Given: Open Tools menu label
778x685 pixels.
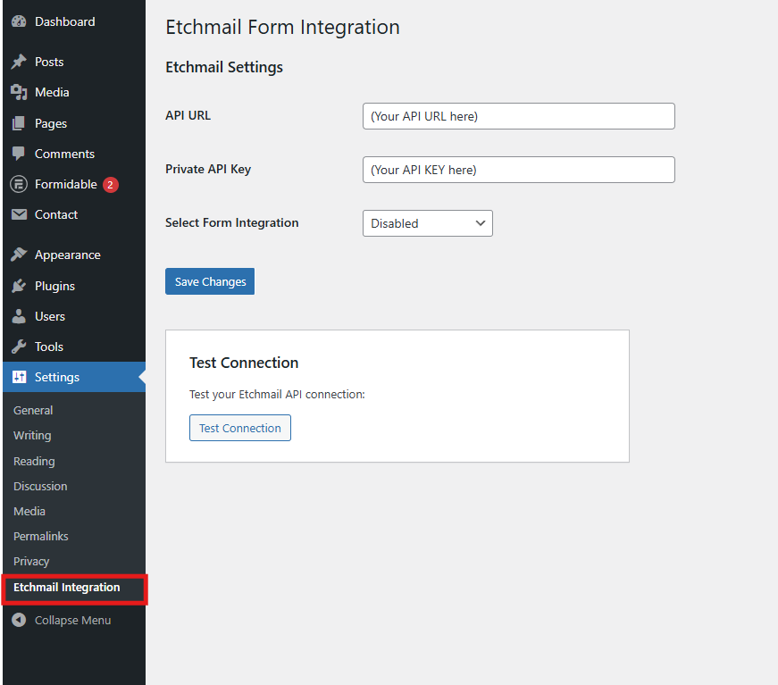Looking at the screenshot, I should 48,347.
